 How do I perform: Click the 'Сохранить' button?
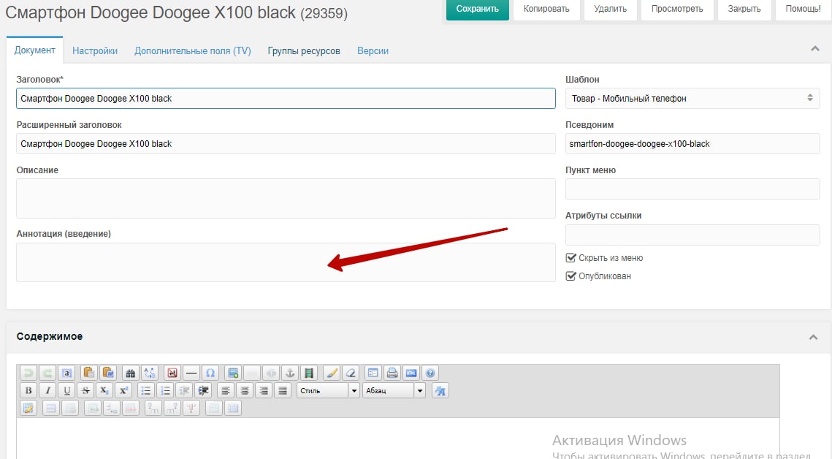[478, 9]
